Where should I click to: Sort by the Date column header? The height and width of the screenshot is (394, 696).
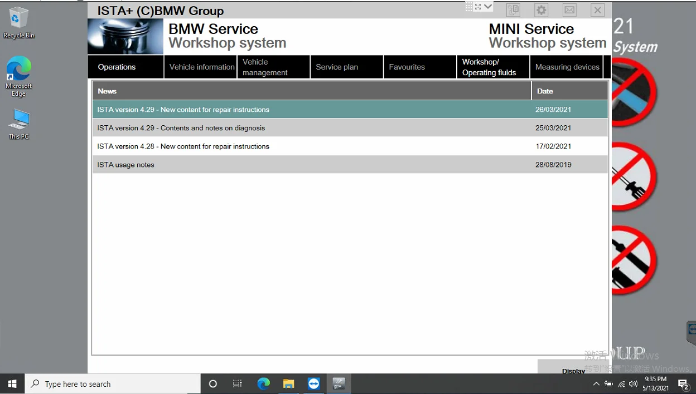click(570, 91)
